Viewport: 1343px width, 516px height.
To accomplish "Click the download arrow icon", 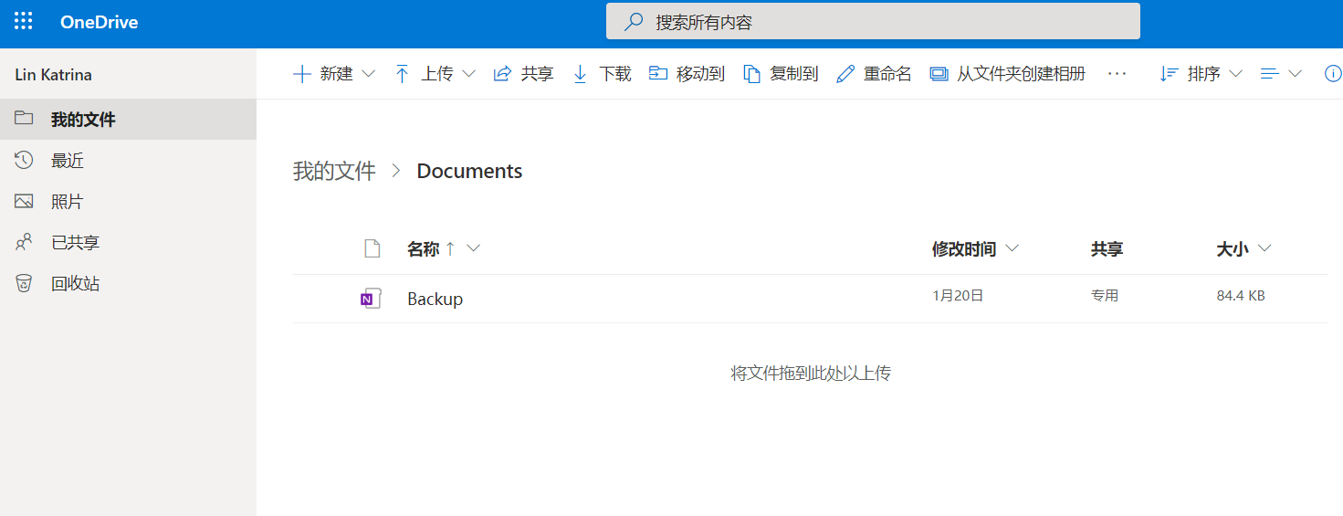I will tap(580, 74).
